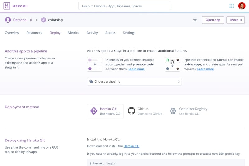249x166 pixels.
Task: Open the Metrics tab
Action: click(73, 33)
